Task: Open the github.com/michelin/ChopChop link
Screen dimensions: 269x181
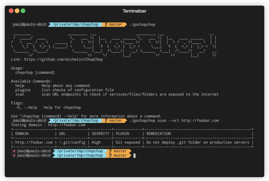Action: click(x=63, y=60)
